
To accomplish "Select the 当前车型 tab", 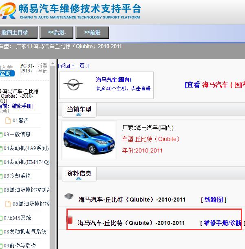I will [79, 110].
